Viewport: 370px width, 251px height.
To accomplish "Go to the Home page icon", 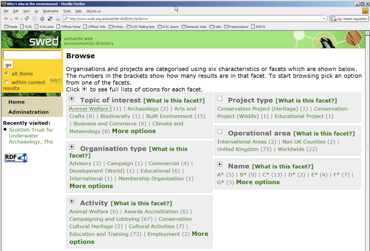I will coord(42,18).
